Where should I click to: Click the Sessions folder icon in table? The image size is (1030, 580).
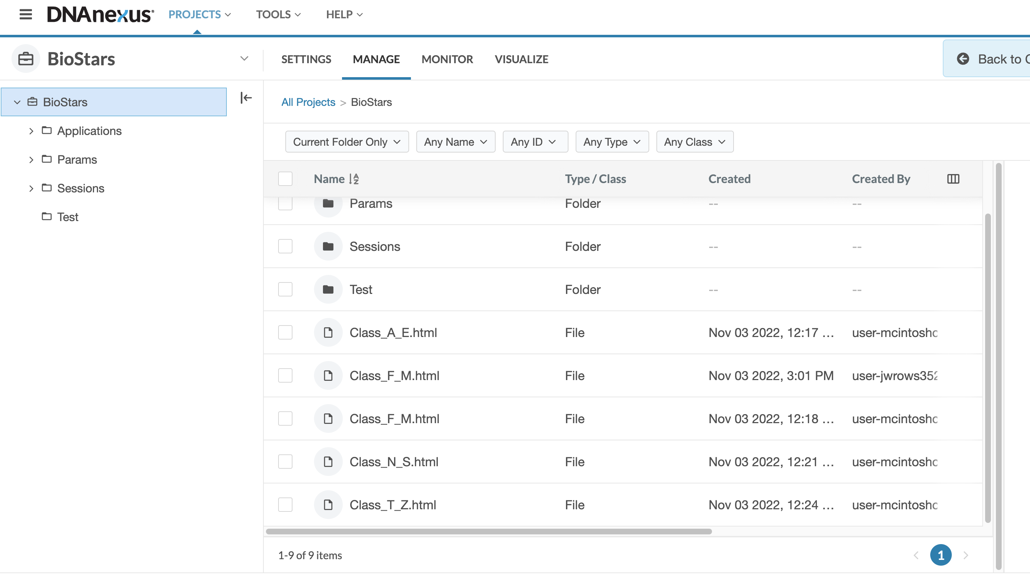[x=328, y=247]
